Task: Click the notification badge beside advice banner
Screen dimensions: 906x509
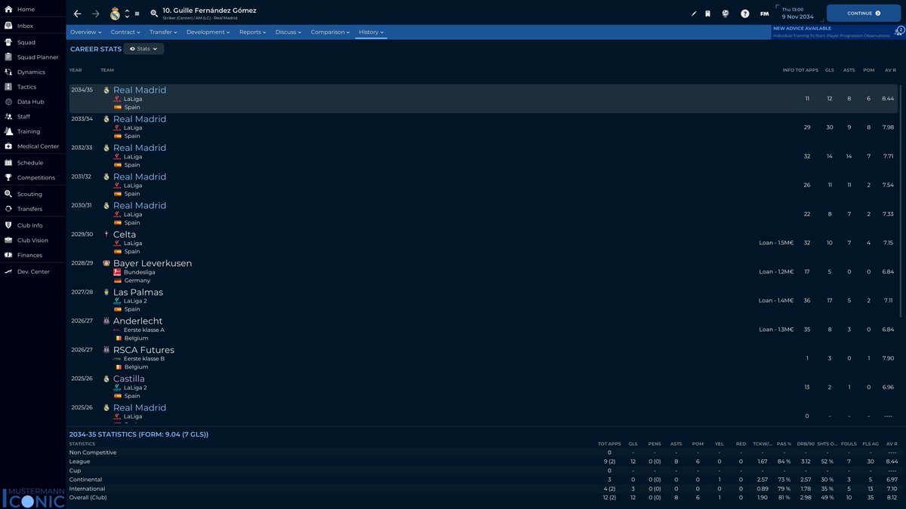Action: coord(899,30)
